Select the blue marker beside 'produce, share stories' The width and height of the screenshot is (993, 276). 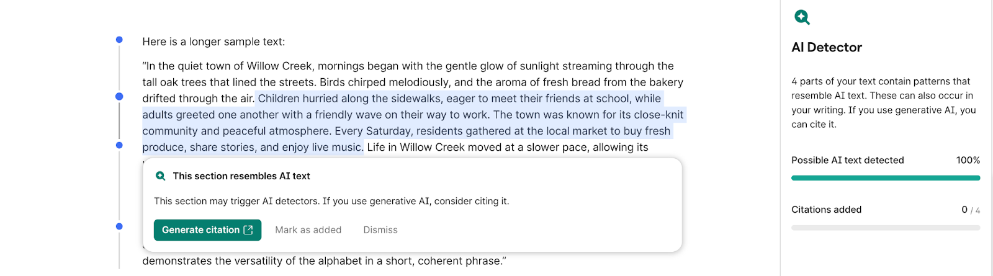119,145
